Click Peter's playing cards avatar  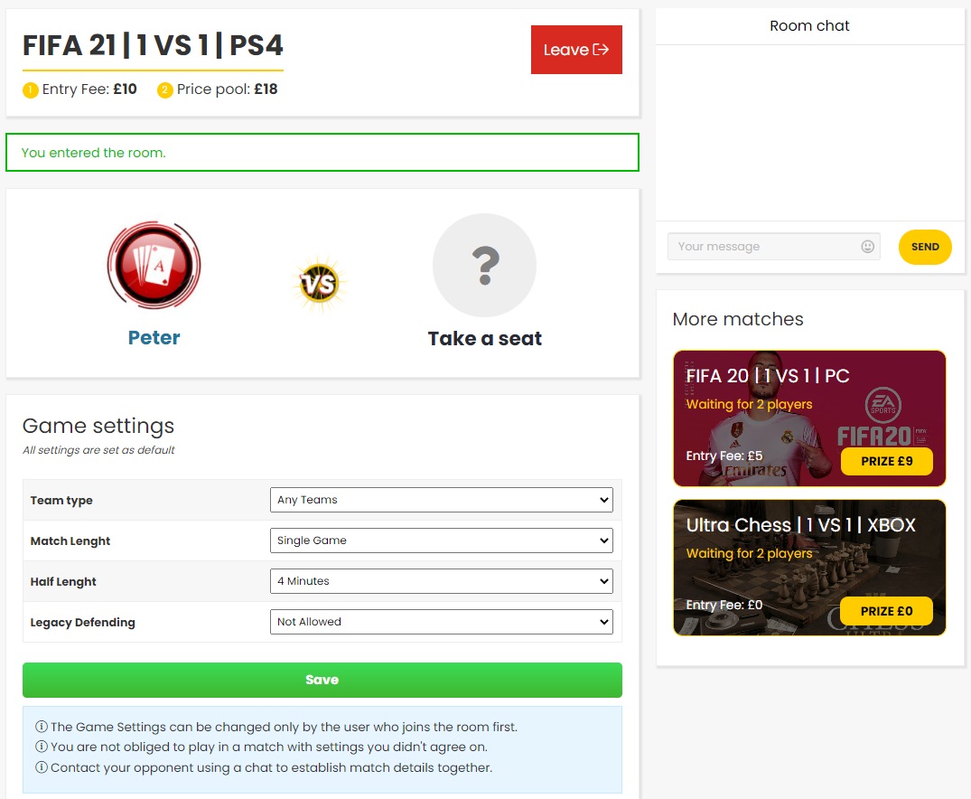click(154, 265)
